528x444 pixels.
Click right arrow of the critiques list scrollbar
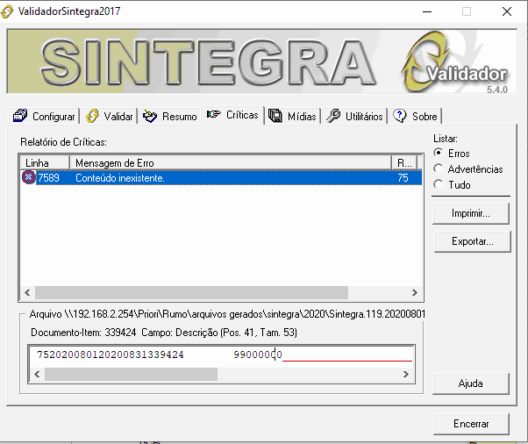click(415, 292)
